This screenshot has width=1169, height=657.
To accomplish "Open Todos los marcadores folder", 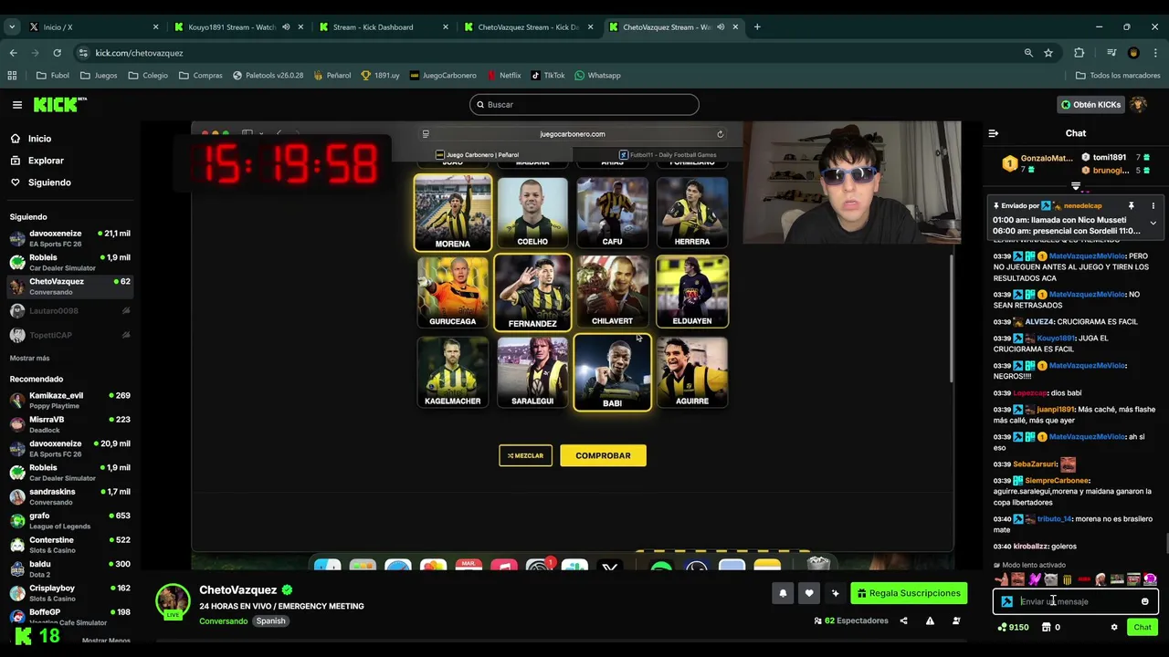I will (x=1118, y=76).
